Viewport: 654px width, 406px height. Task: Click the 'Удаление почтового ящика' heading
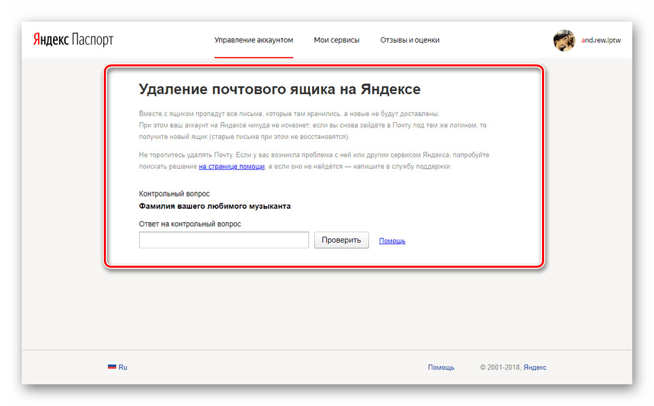click(278, 89)
